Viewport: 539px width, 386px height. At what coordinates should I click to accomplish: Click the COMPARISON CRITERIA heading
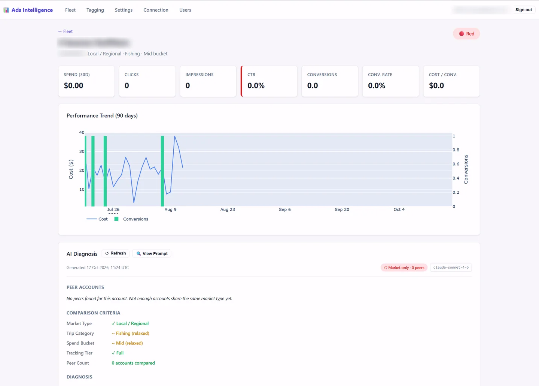pyautogui.click(x=94, y=313)
